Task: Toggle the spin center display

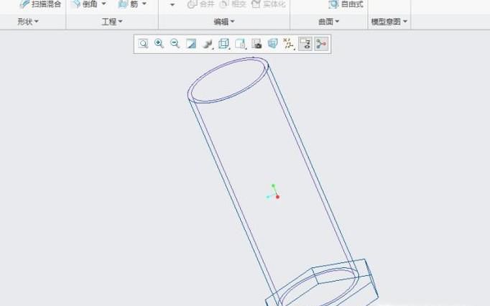Action: [321, 44]
